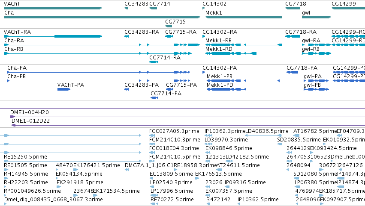The image size is (365, 206).
Task: Select the Cha-RA transcript label
Action: (x=14, y=41)
